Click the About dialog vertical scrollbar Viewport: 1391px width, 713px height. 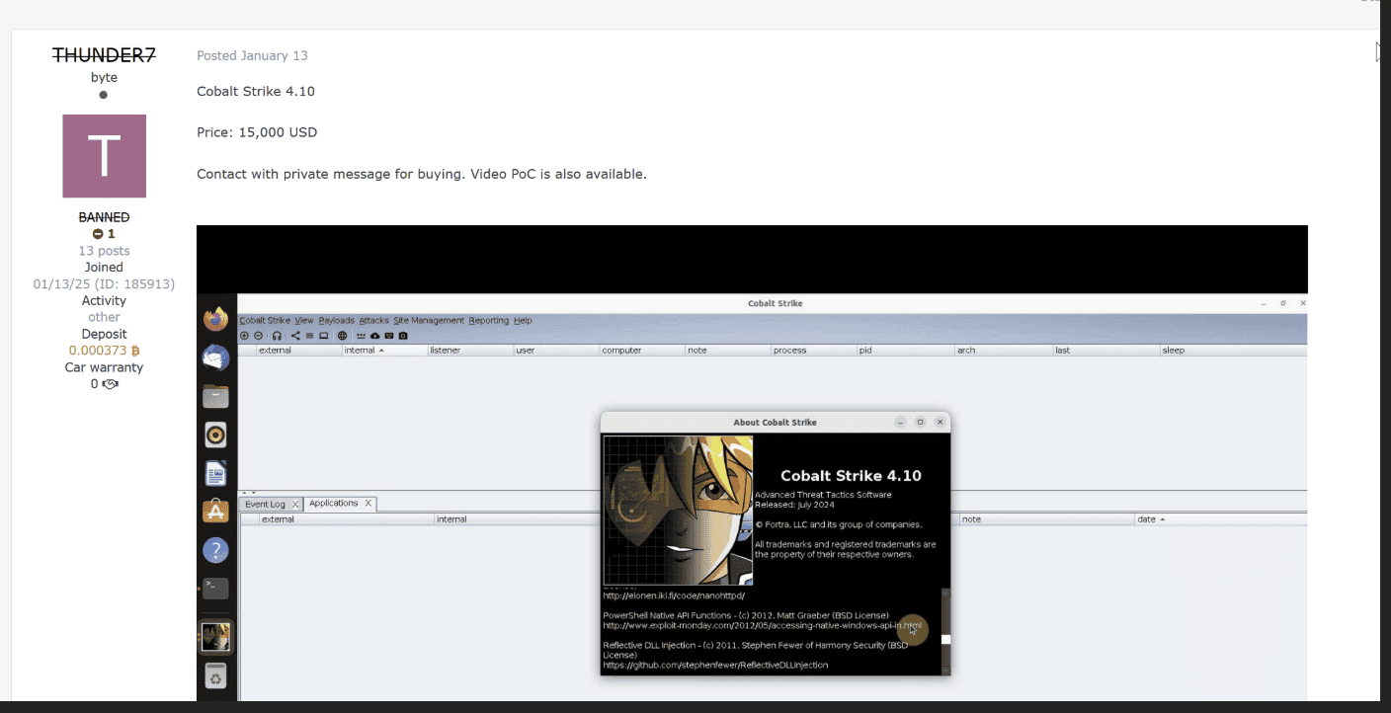[x=945, y=630]
